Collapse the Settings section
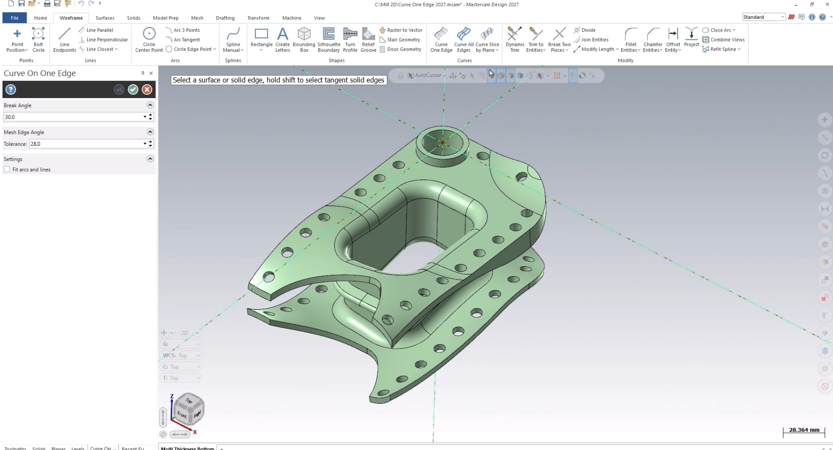The image size is (833, 450). click(x=150, y=159)
